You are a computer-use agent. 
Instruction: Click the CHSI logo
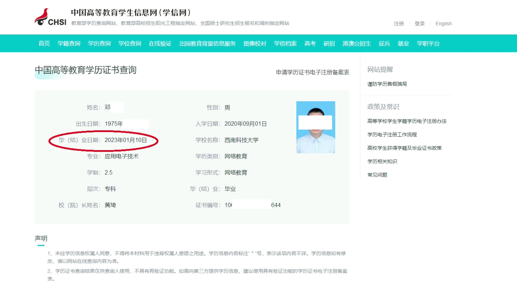(x=50, y=17)
